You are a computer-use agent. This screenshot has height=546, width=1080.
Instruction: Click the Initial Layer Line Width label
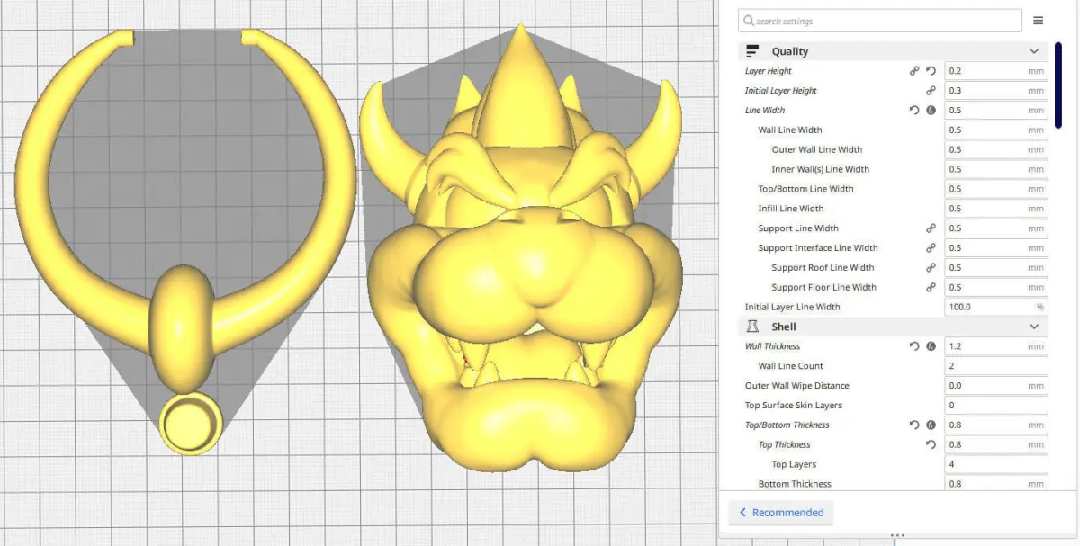(793, 308)
